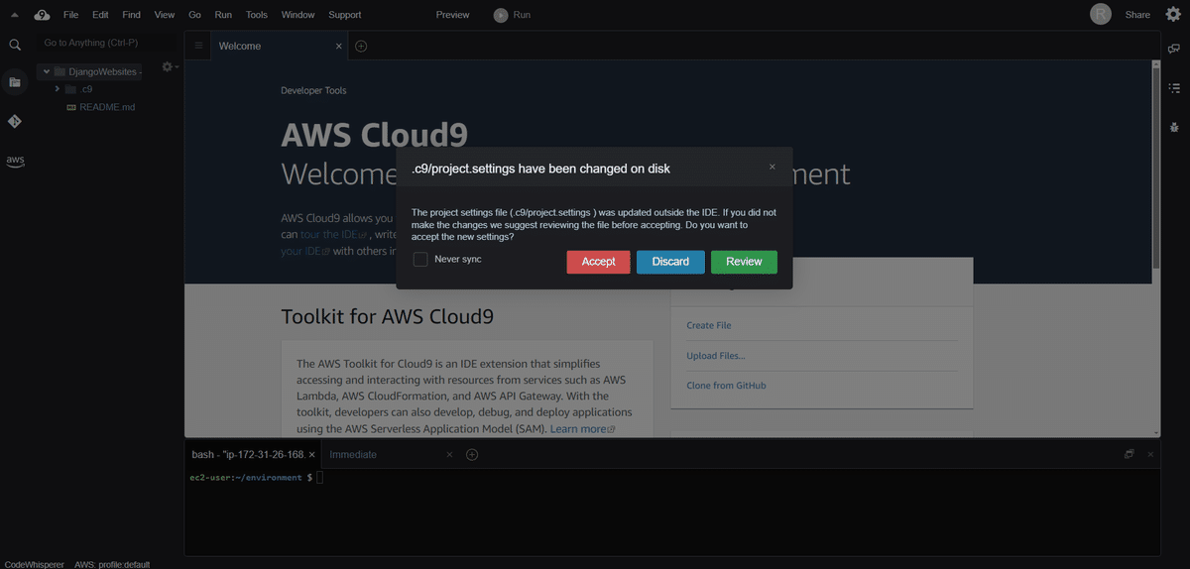1190x569 pixels.
Task: Click the Cloud9 logo icon in menu bar
Action: (42, 15)
